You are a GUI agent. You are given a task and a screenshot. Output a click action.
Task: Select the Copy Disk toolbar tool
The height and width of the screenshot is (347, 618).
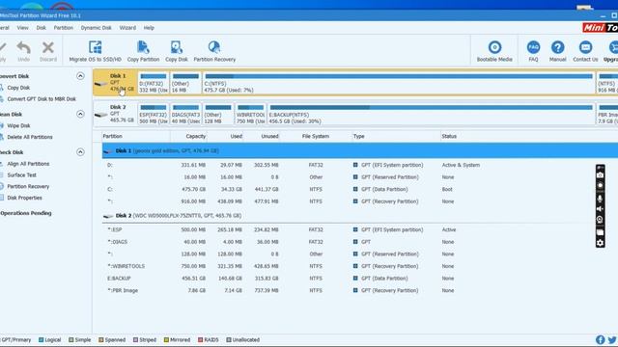[176, 51]
